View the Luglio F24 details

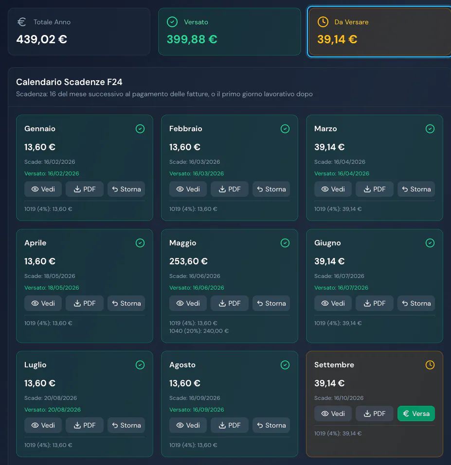coord(43,425)
